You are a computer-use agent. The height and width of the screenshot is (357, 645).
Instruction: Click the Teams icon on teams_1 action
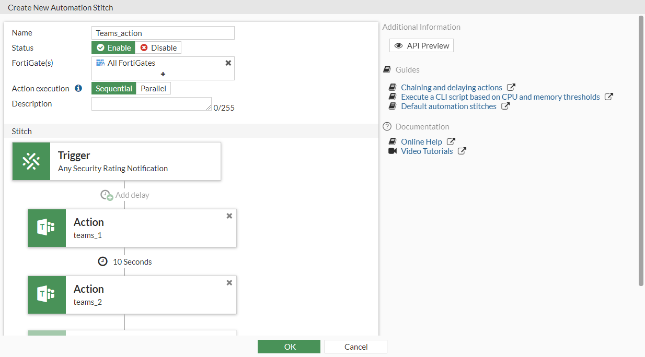(x=47, y=228)
